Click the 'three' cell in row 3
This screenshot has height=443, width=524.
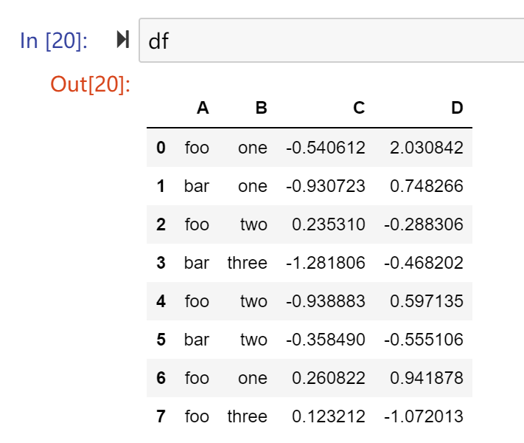(248, 263)
